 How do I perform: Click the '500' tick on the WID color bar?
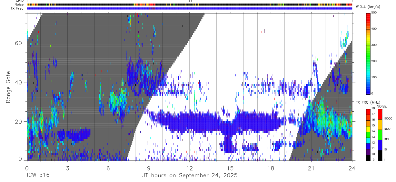(x=374, y=13)
